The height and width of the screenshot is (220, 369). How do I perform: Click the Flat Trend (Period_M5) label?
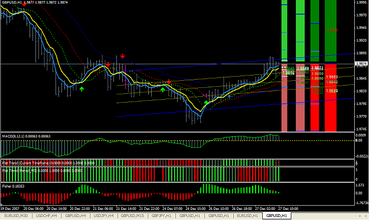tap(42, 170)
